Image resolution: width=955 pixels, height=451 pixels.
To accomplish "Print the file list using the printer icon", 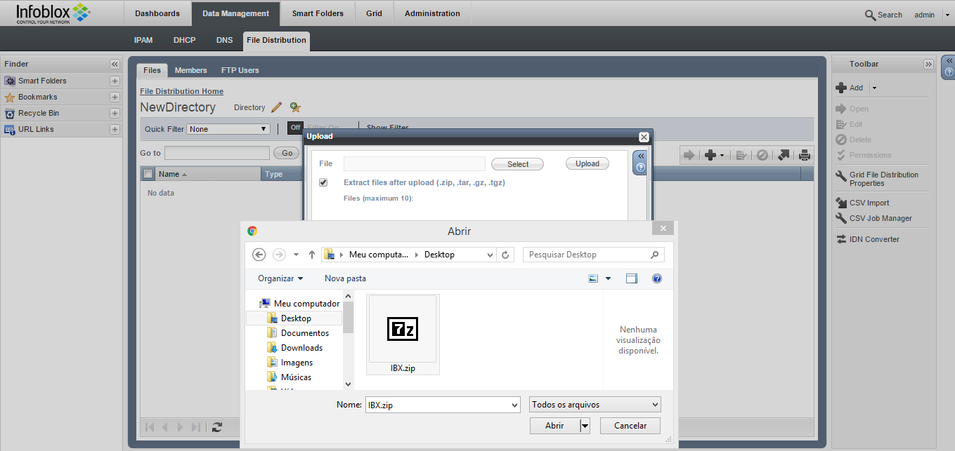I will [x=804, y=155].
